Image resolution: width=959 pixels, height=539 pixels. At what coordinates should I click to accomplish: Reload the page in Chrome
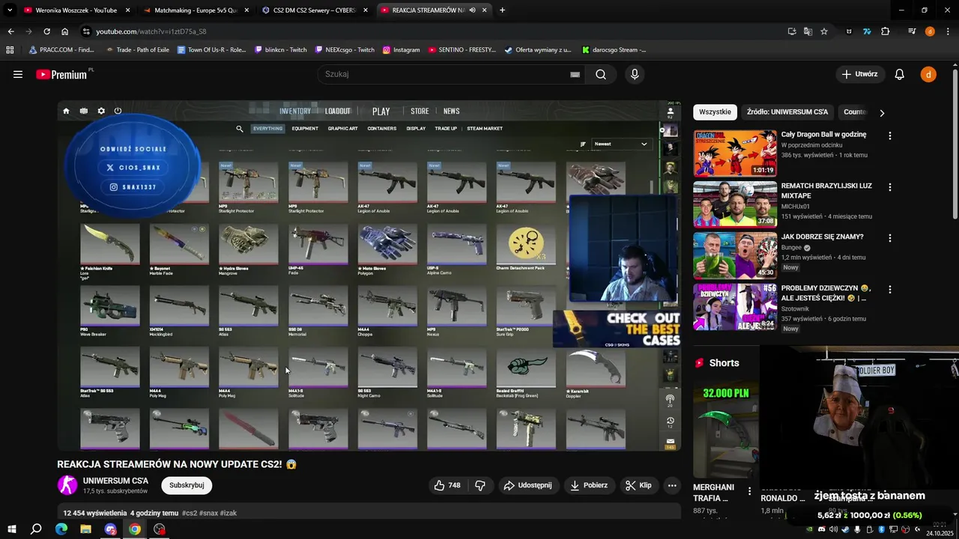(46, 31)
